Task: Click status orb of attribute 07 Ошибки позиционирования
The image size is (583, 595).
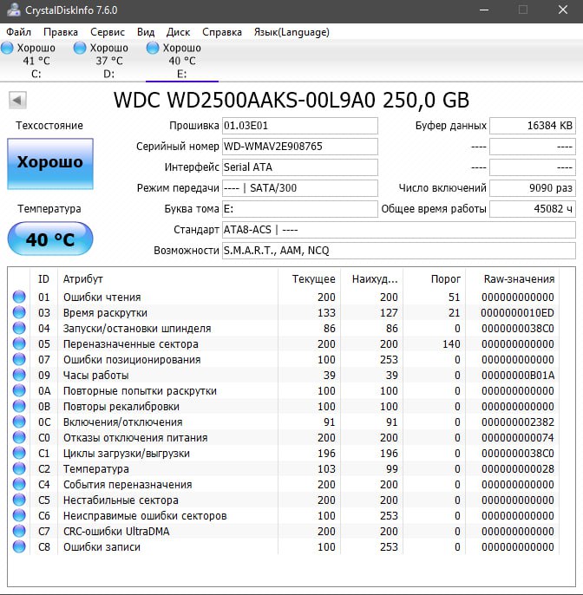Action: (x=19, y=359)
